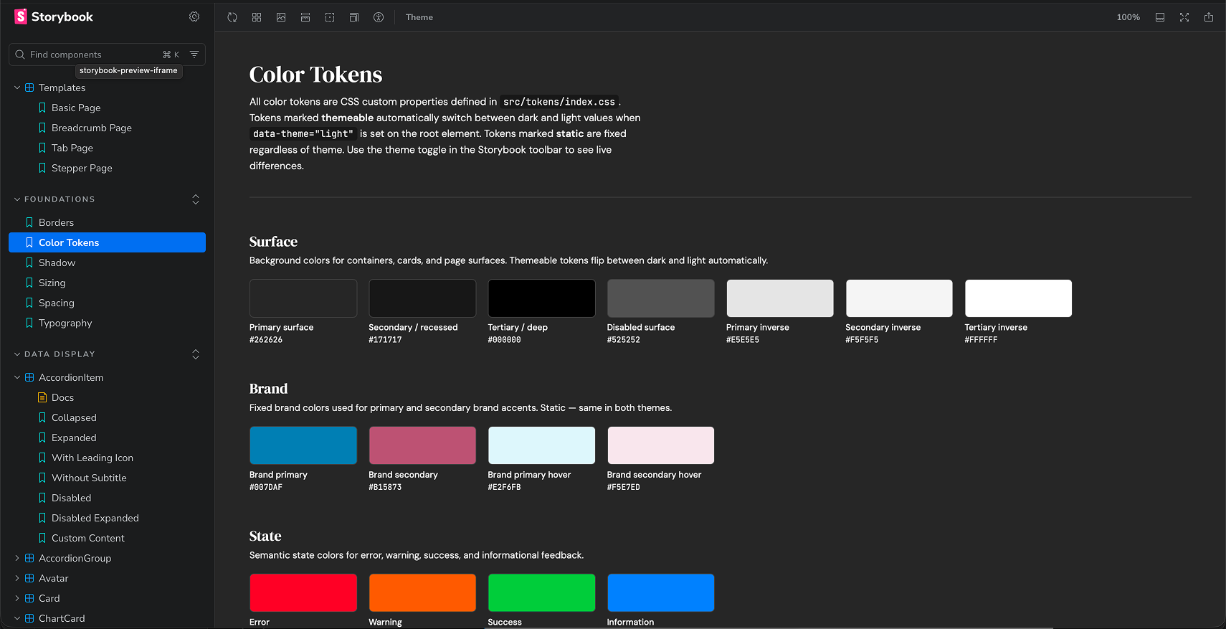Open the Theme toolbar switcher
This screenshot has height=629, width=1226.
click(419, 17)
